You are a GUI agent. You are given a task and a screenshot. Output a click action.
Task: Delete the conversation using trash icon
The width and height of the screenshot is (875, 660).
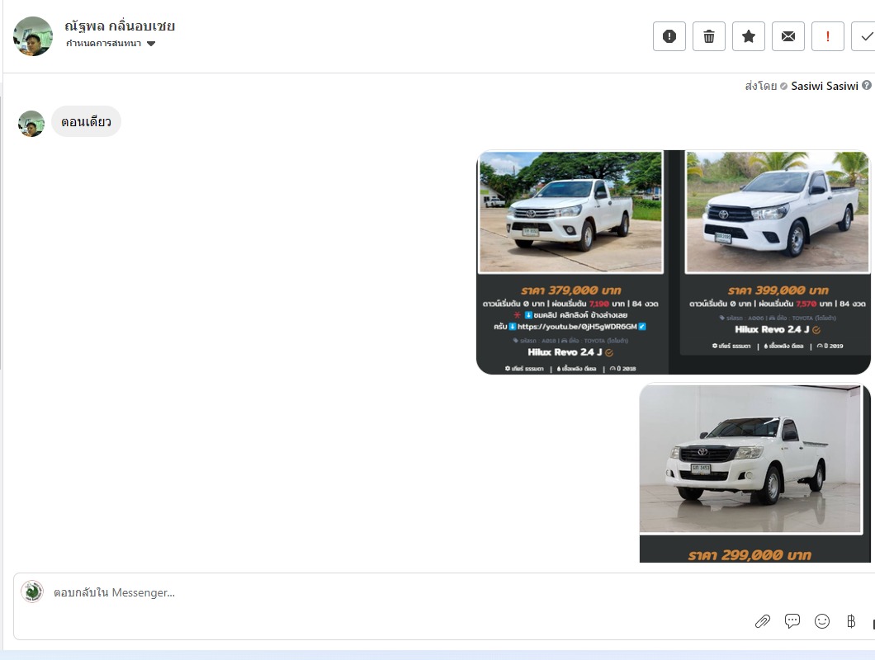click(709, 36)
